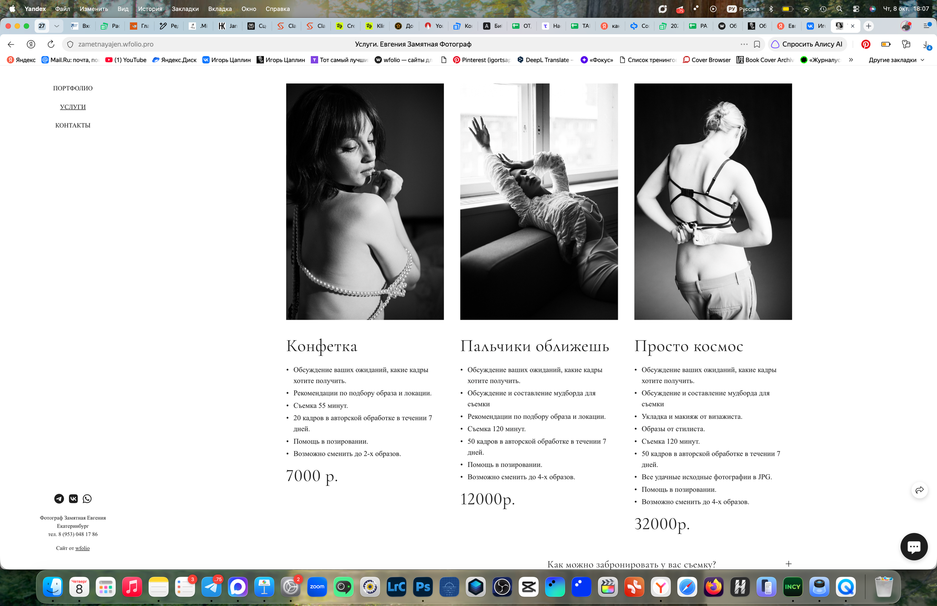
Task: Open the VK social icon in sidebar
Action: pyautogui.click(x=73, y=499)
